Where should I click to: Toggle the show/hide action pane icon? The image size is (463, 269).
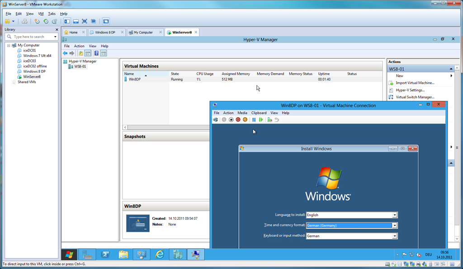pos(104,53)
